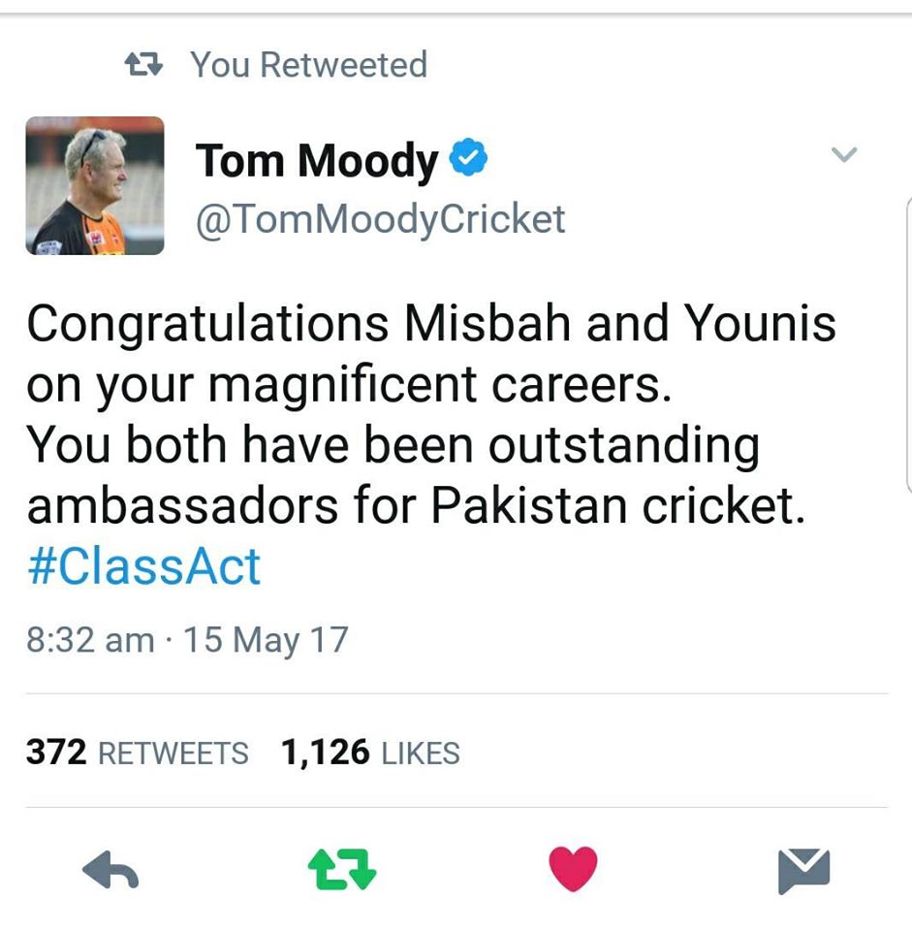The height and width of the screenshot is (931, 912).
Task: Click Tom Moody's display name
Action: [316, 159]
